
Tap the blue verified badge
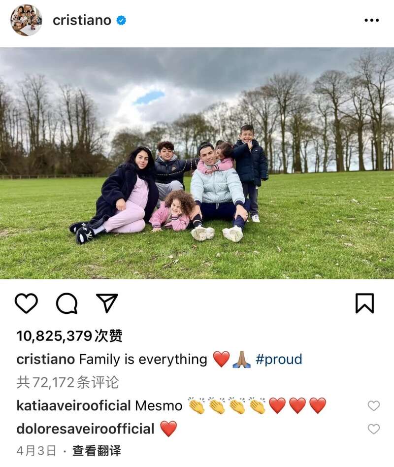coord(121,20)
